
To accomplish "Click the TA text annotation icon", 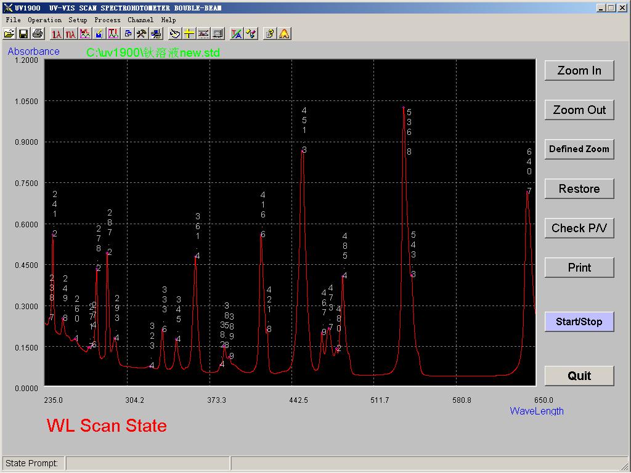I will (x=237, y=33).
